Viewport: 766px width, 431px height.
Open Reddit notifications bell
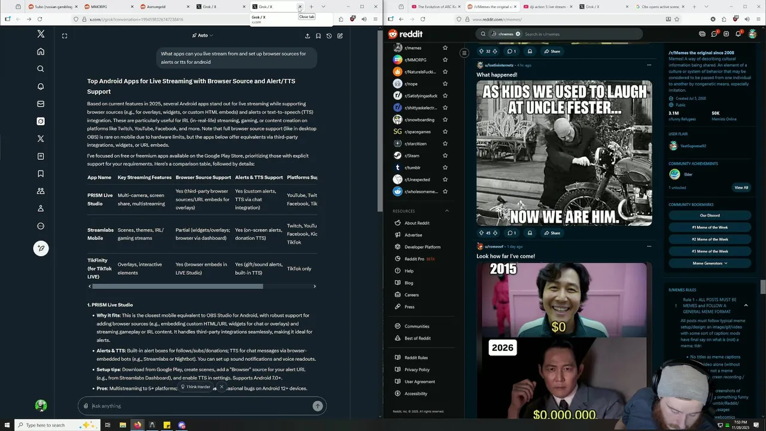(738, 34)
